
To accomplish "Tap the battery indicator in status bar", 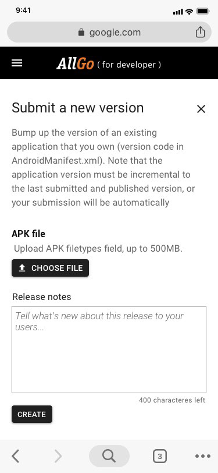I will 203,12.
